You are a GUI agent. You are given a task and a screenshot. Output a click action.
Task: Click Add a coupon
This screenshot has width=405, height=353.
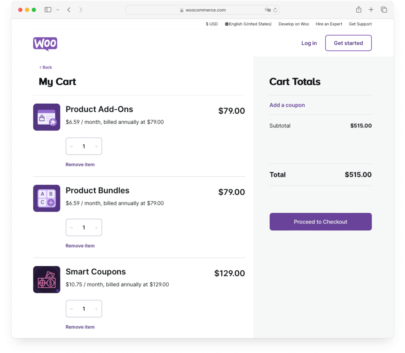click(x=287, y=105)
